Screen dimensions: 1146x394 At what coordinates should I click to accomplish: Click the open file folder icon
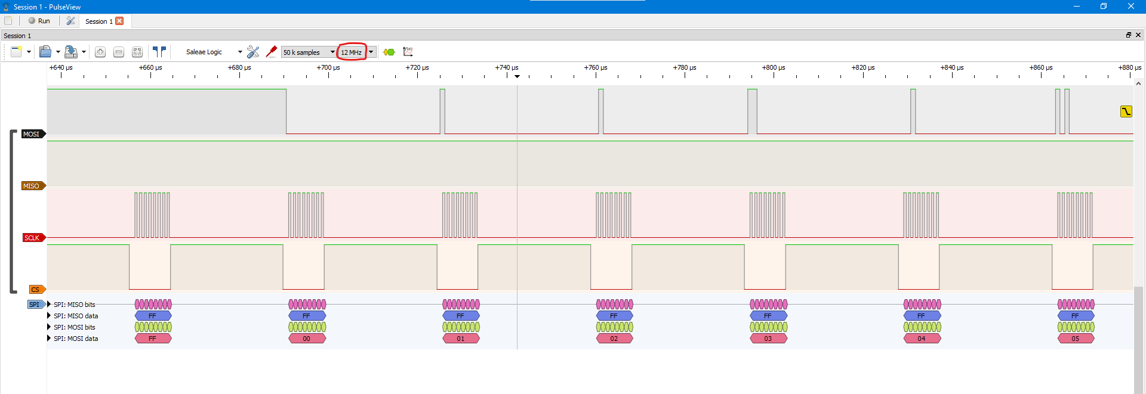coord(45,52)
